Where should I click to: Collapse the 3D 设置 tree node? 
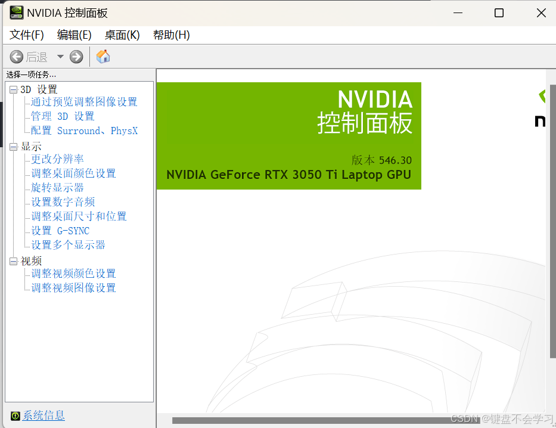tap(13, 90)
